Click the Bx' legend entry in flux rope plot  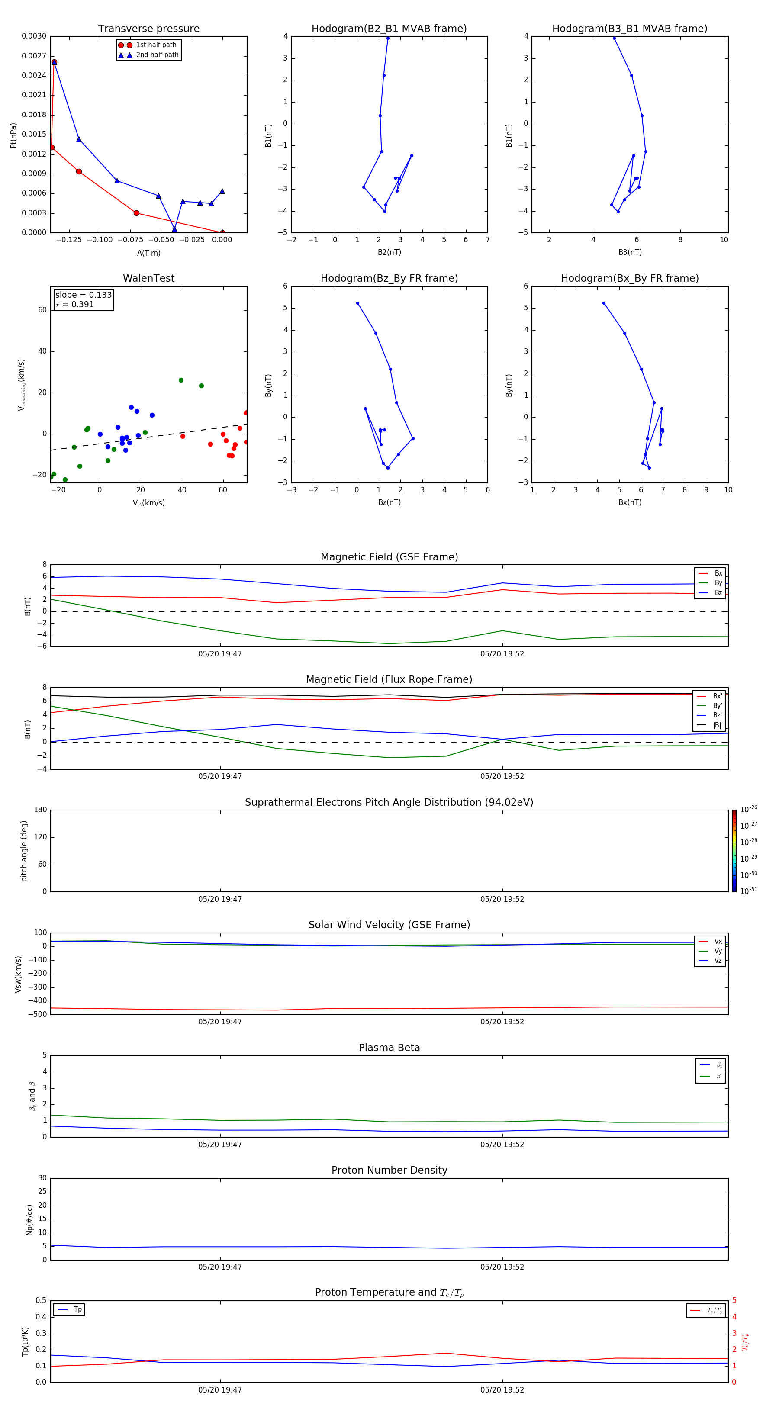pyautogui.click(x=709, y=696)
